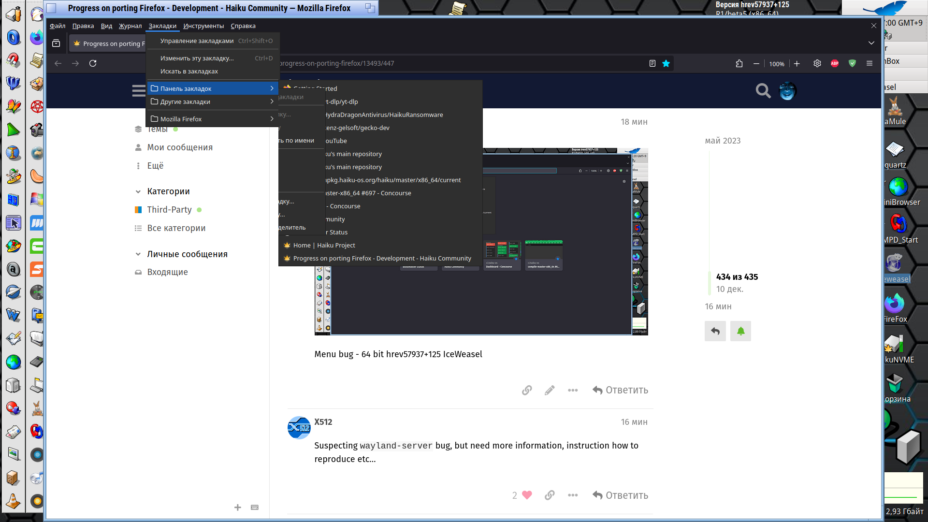Open the settings gear in toolbar
Viewport: 928px width, 522px height.
tap(817, 63)
